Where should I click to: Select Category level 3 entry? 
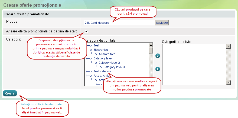[x=114, y=67]
